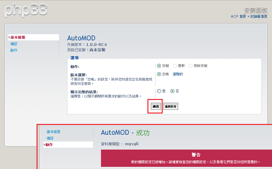The width and height of the screenshot is (272, 169).
Task: Choose 是 for showing full results
Action: tap(159, 91)
